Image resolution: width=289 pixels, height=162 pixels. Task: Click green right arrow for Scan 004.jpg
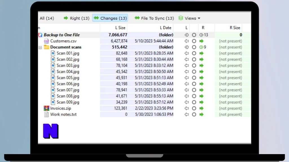202,72
